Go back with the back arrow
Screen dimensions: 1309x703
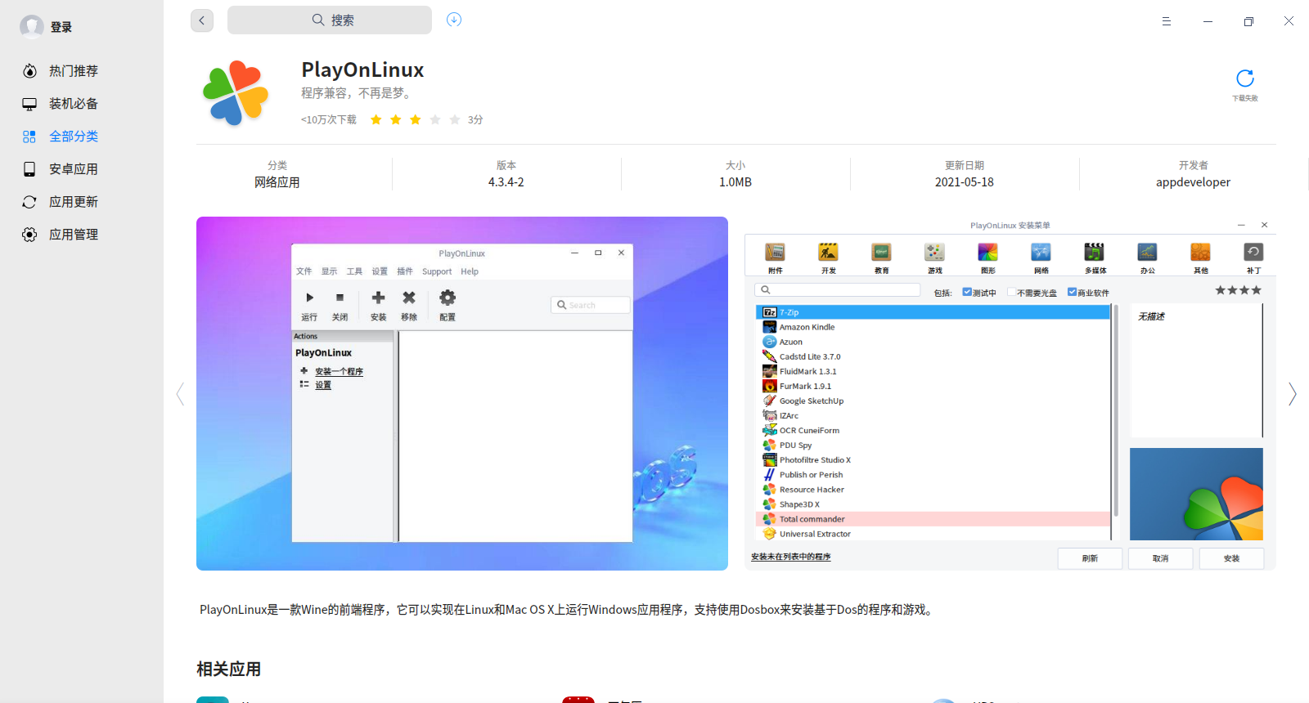(202, 20)
